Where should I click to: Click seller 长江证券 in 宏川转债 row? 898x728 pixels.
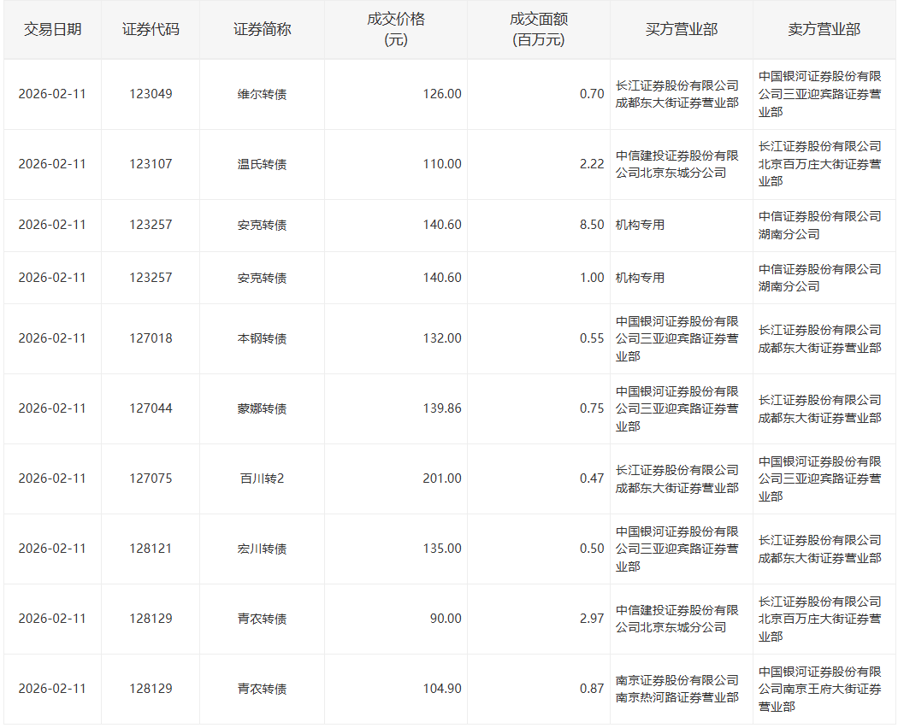819,549
